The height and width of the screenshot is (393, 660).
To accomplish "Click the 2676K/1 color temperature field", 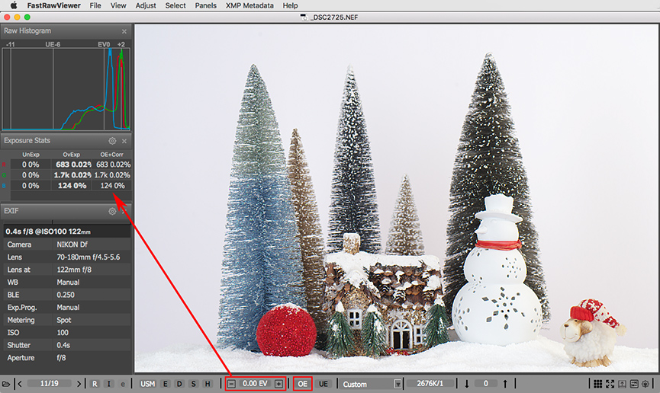I will [430, 384].
